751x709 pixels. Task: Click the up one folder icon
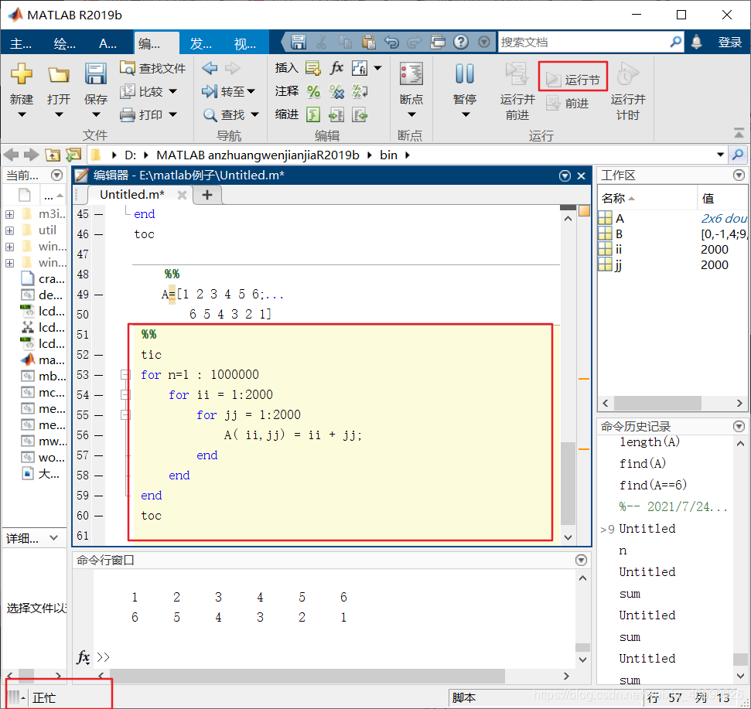pyautogui.click(x=53, y=155)
